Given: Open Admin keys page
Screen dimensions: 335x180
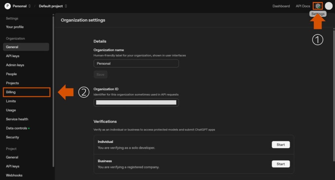Looking at the screenshot, I should (x=15, y=65).
